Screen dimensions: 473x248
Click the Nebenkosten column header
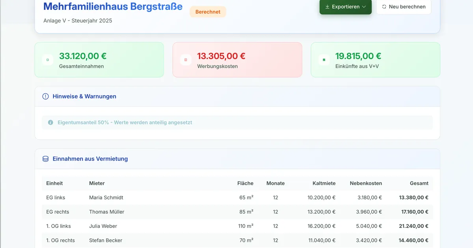(365, 183)
